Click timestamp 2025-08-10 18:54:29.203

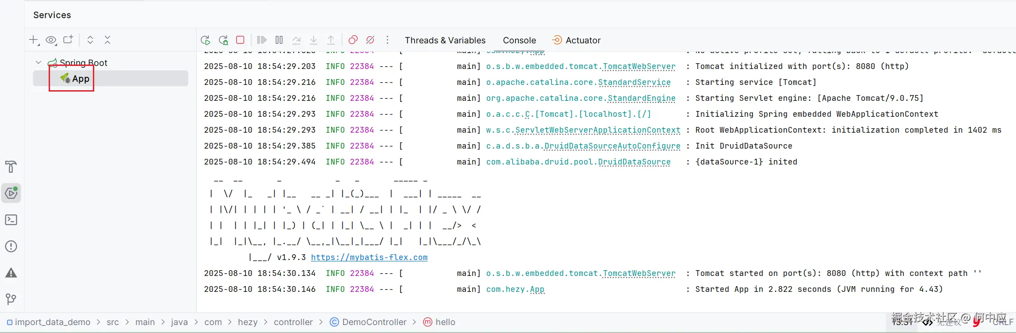[x=260, y=66]
